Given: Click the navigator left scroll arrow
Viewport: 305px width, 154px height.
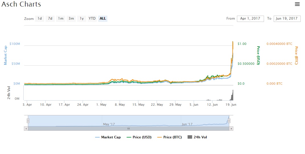Looking at the screenshot, I should (26, 128).
